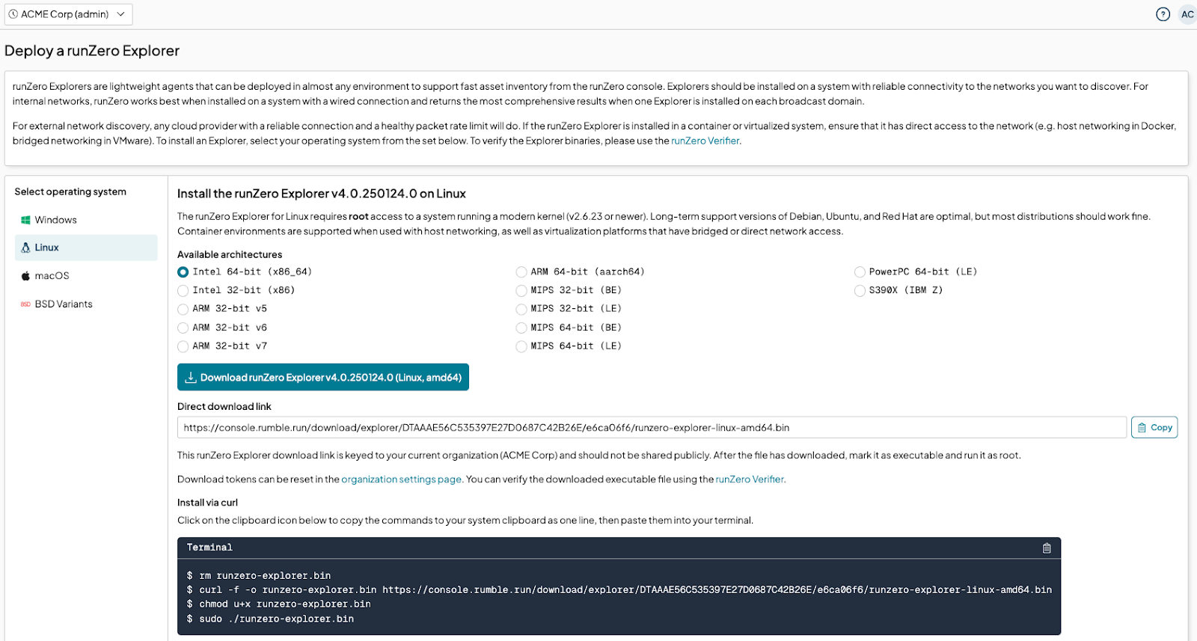Screen dimensions: 1197x641
Task: Click the 'Terminal' header label
Action: (209, 548)
